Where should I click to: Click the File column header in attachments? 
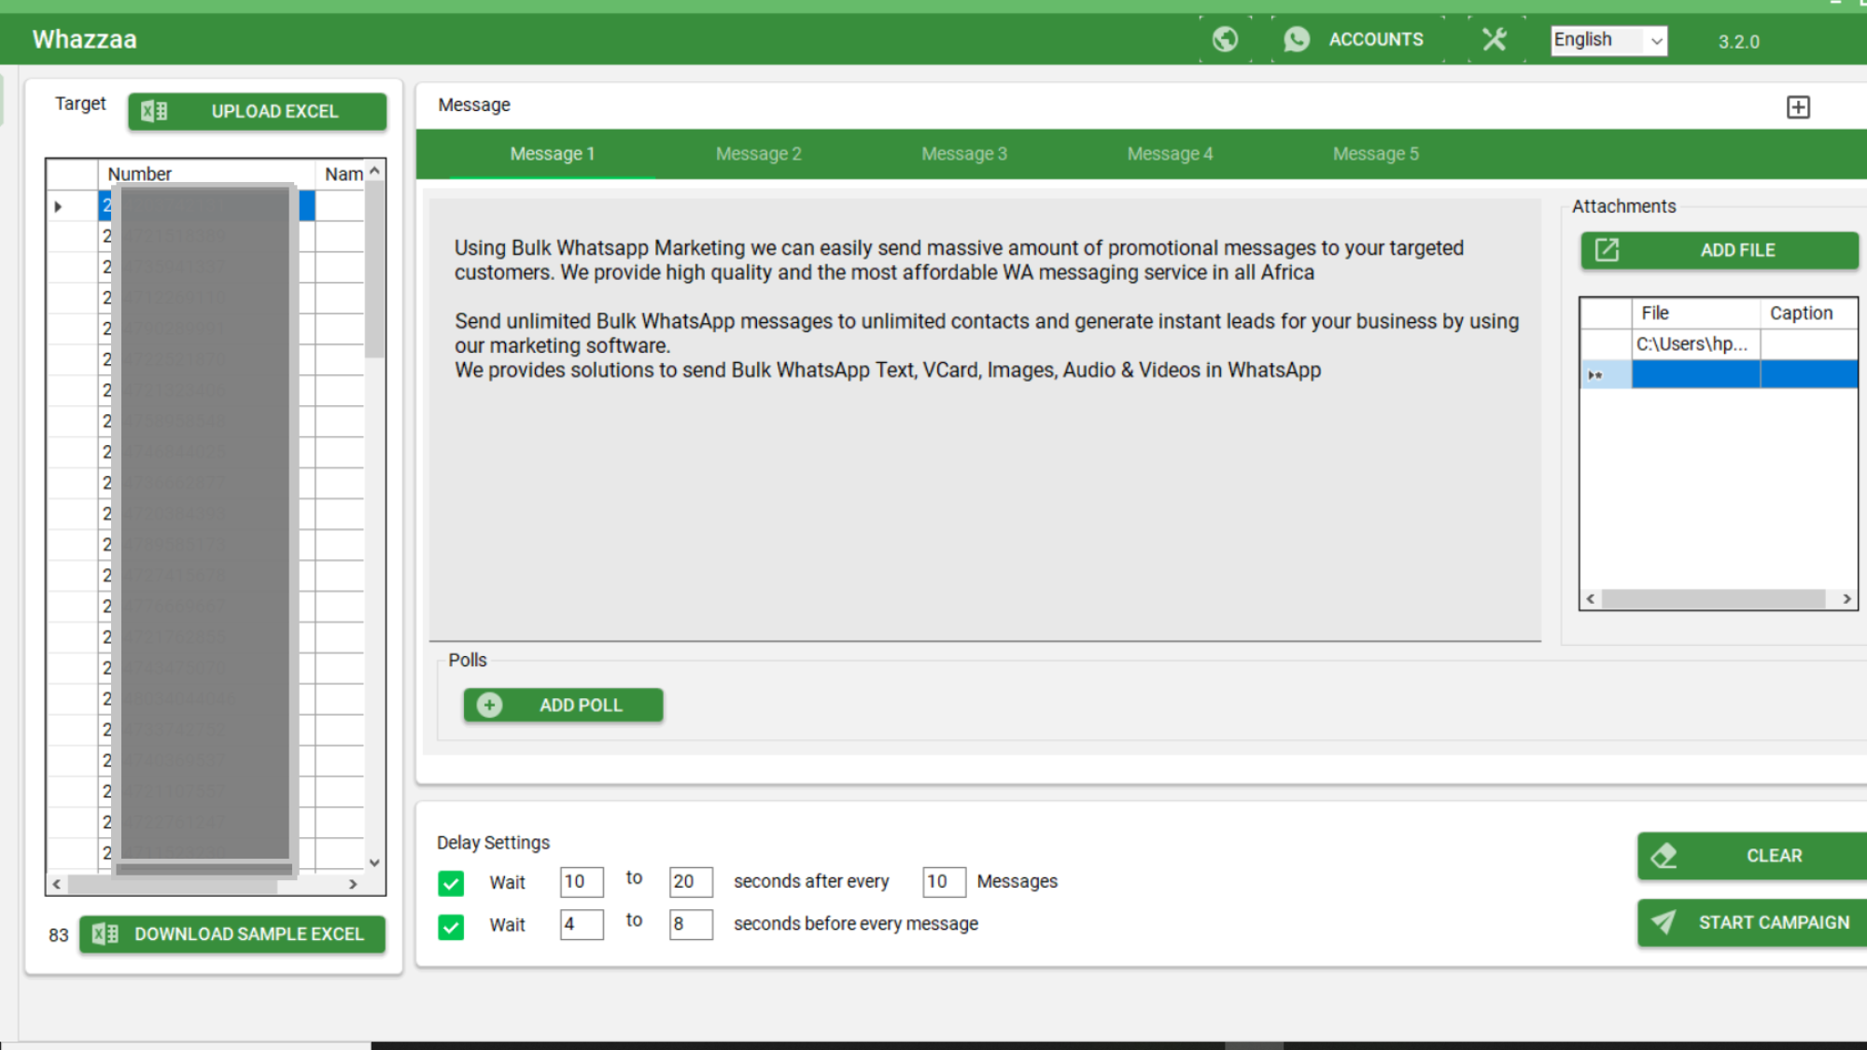1695,313
